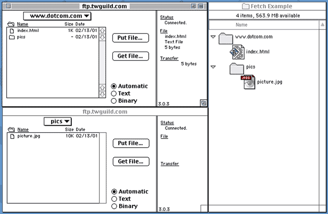The width and height of the screenshot is (328, 214).
Task: Click the 10K size value of picture.jpg
Action: tap(70, 136)
